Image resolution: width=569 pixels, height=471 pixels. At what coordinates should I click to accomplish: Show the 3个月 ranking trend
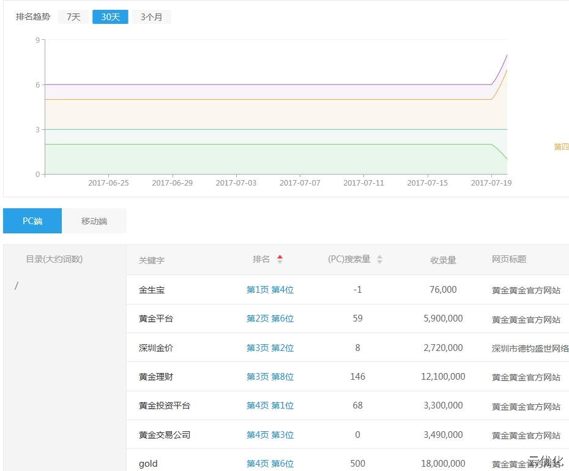click(151, 17)
